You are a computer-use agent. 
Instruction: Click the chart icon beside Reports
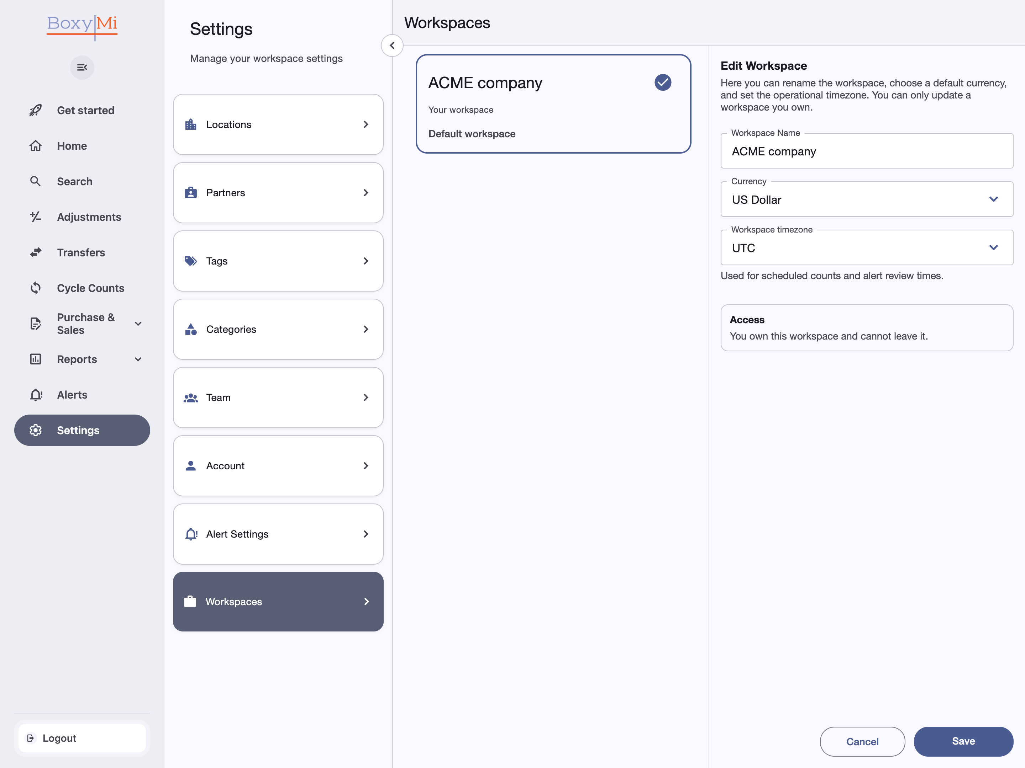pyautogui.click(x=36, y=359)
